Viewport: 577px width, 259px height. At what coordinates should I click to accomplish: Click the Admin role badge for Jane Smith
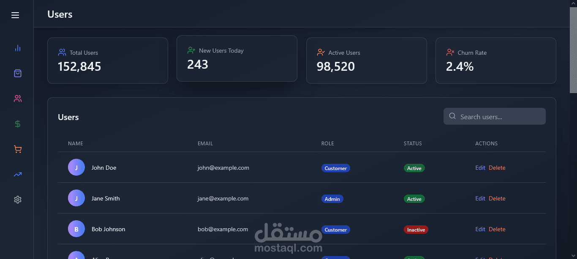tap(332, 199)
